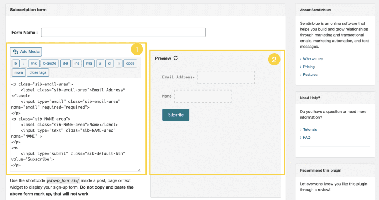Insert the more tag
This screenshot has width=379, height=200.
click(x=19, y=72)
